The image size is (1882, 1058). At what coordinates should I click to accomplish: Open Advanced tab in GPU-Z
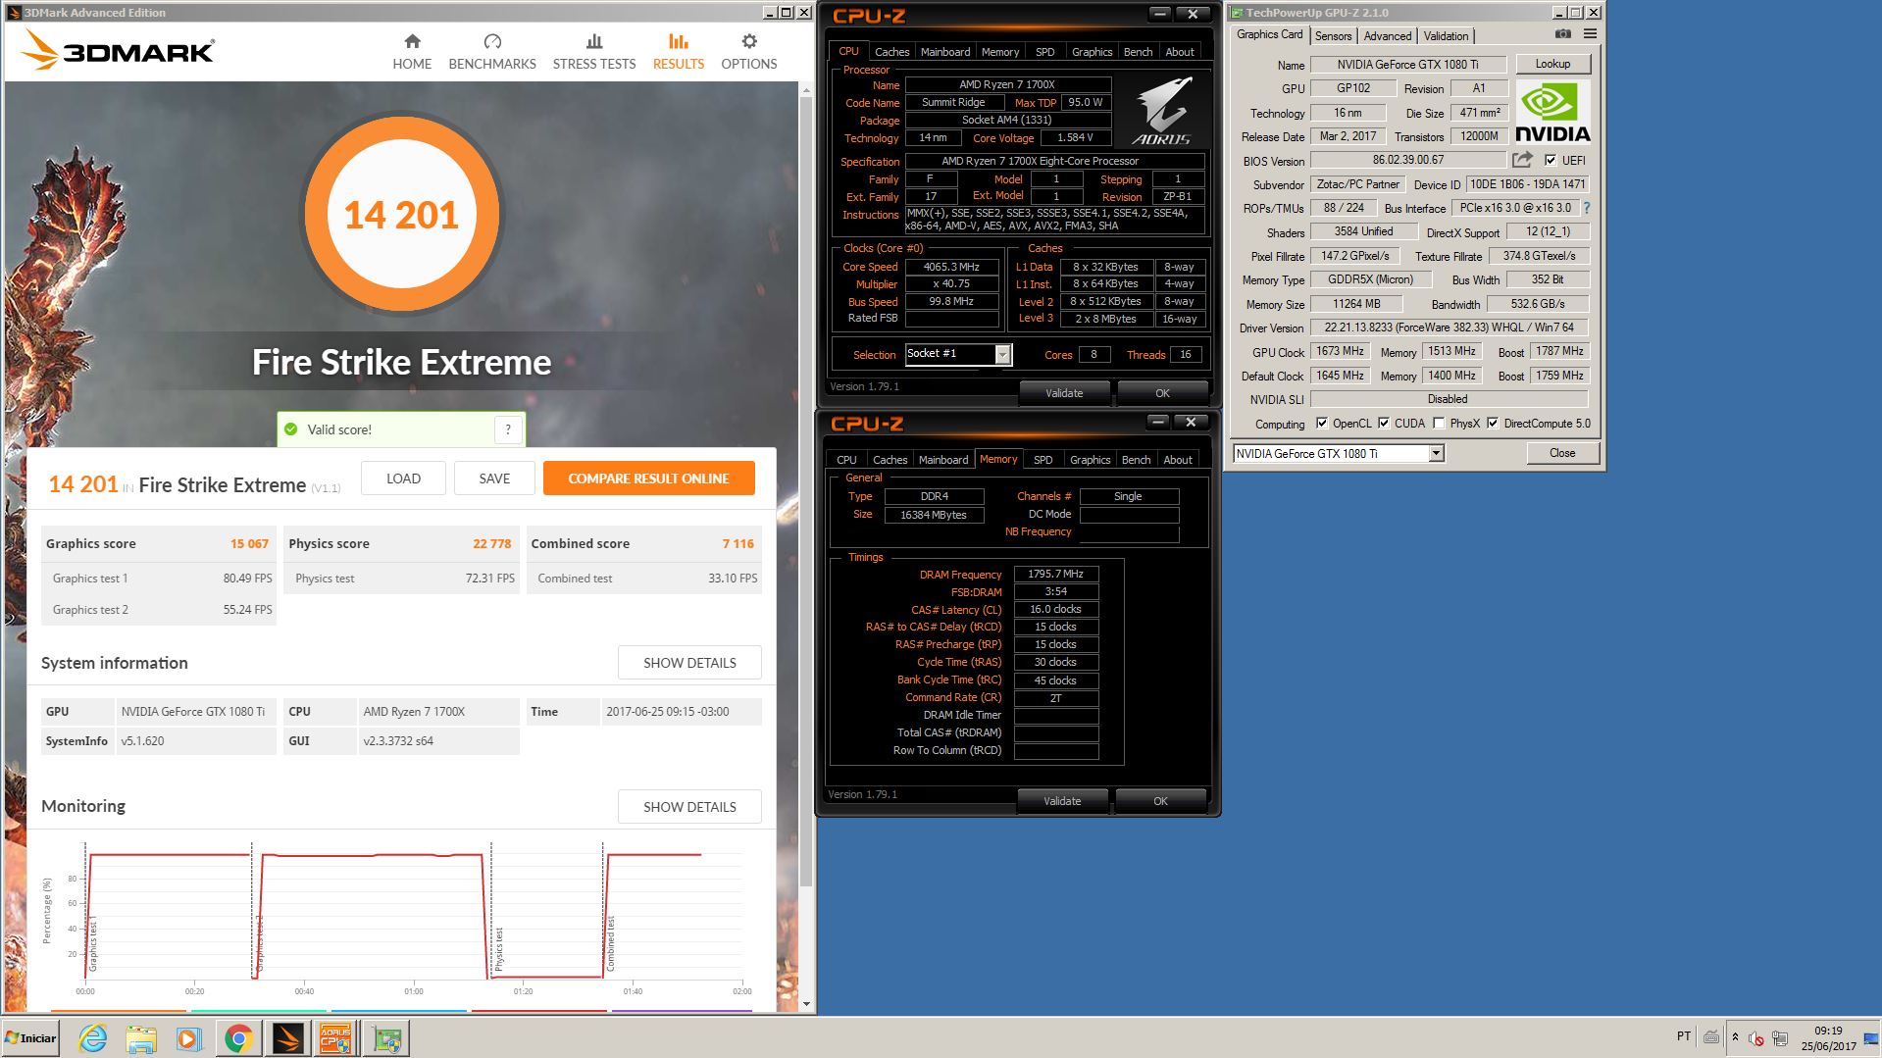point(1388,36)
